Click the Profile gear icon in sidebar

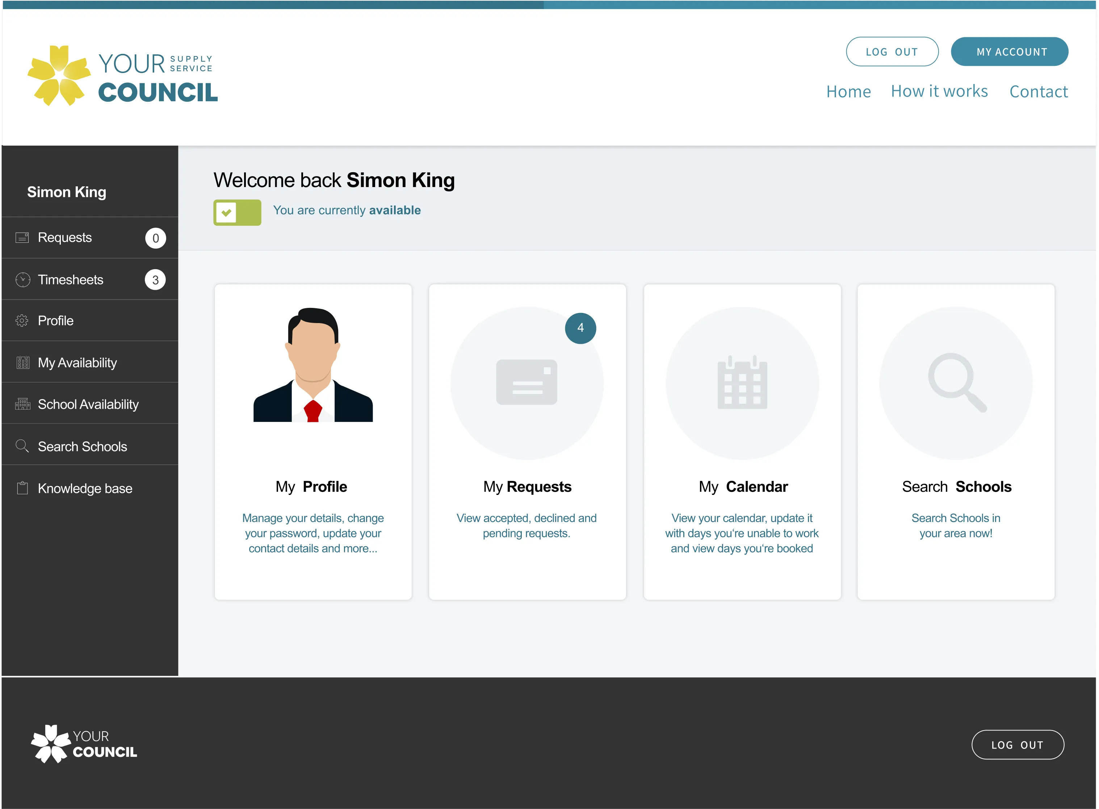(22, 321)
